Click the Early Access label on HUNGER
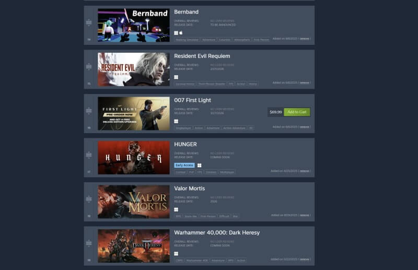Screen dimensions: 418x270 (x=184, y=165)
